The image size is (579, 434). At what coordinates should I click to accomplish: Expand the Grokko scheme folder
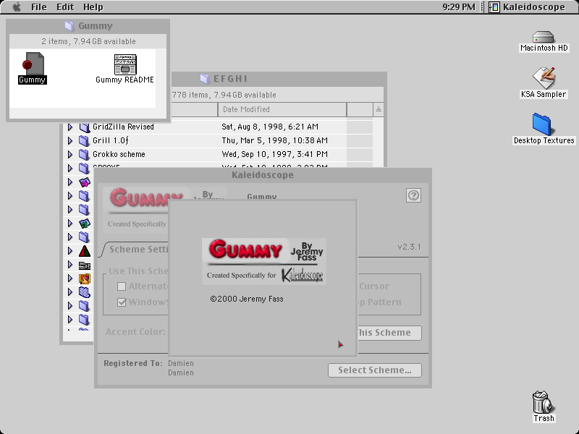pos(70,154)
